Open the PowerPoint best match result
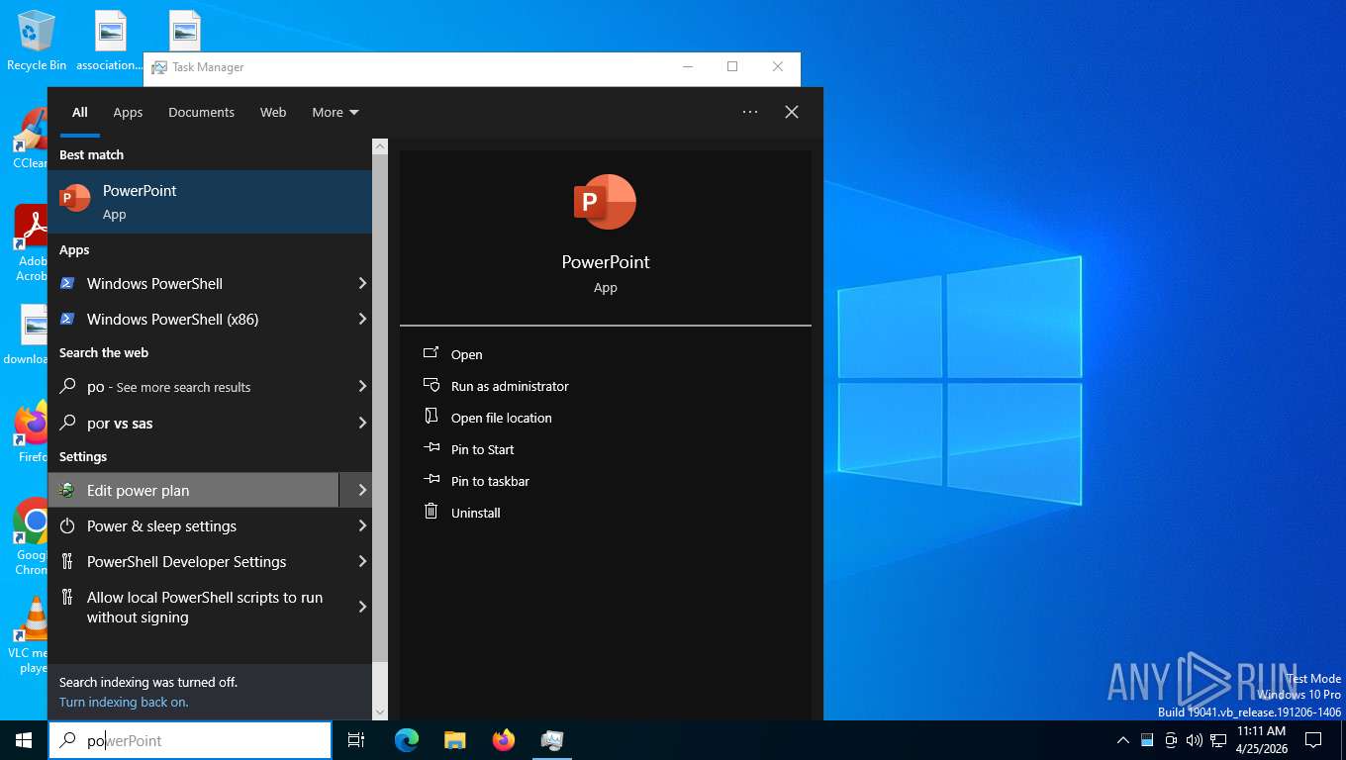The image size is (1346, 760). pyautogui.click(x=210, y=202)
